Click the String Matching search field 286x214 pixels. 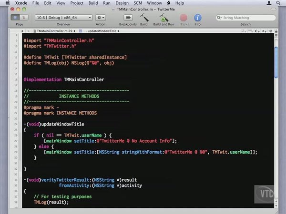pyautogui.click(x=245, y=18)
